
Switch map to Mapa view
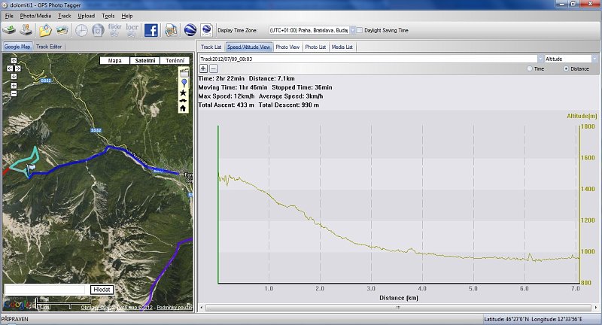tap(114, 61)
